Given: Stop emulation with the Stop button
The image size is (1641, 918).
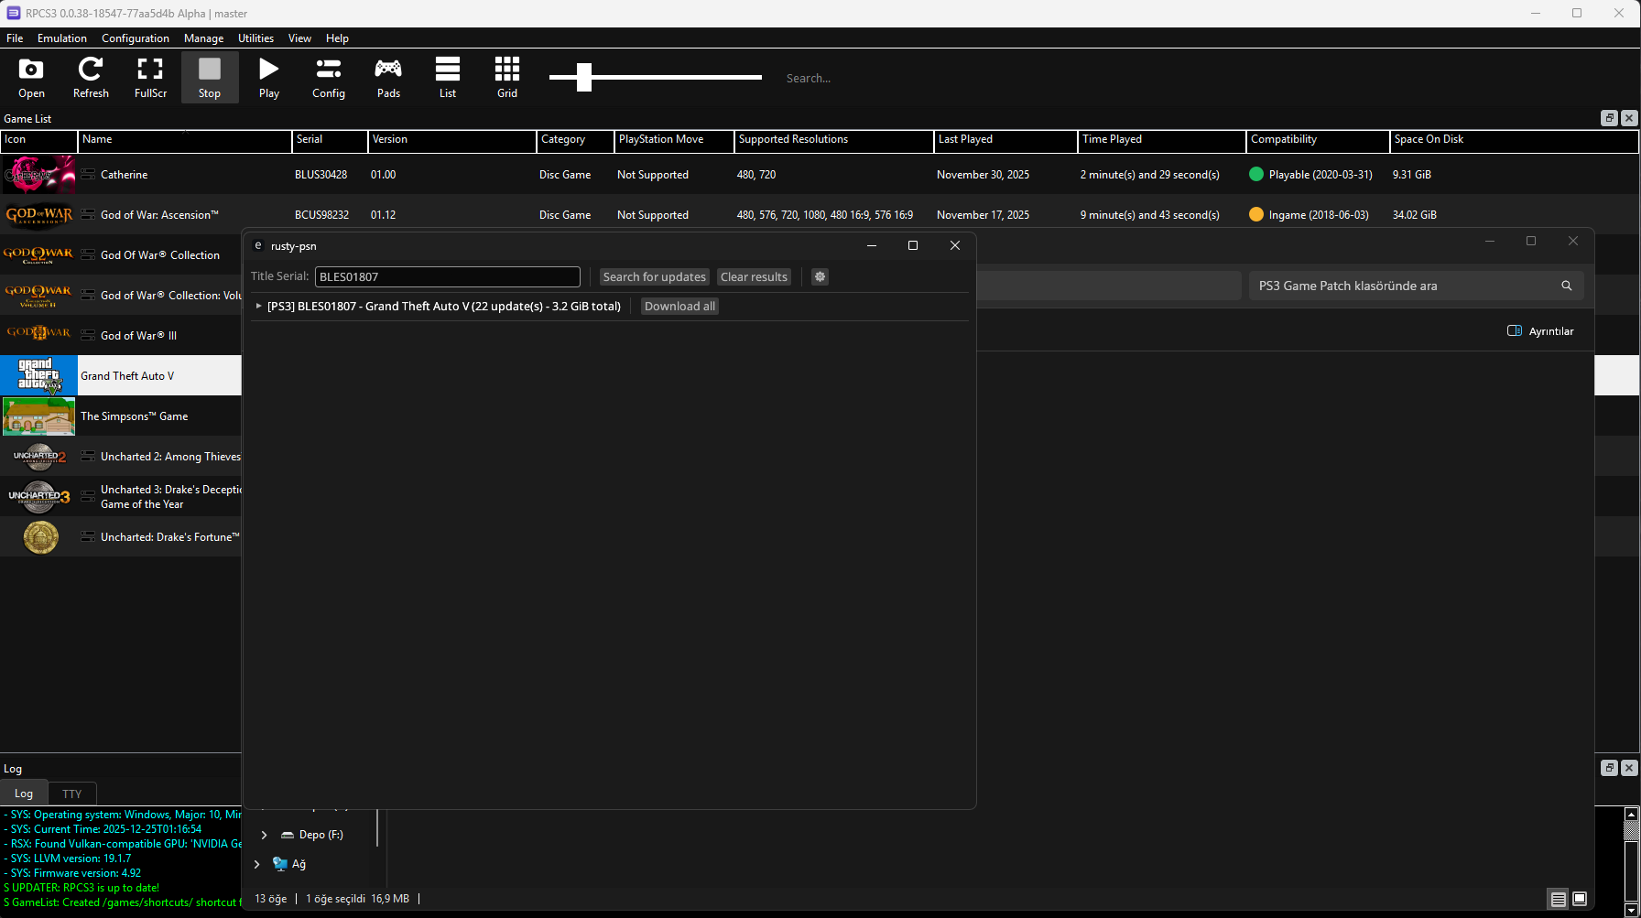Looking at the screenshot, I should pos(210,78).
